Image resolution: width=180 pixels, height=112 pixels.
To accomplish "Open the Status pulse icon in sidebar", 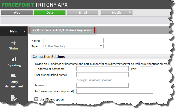I will (14, 42).
